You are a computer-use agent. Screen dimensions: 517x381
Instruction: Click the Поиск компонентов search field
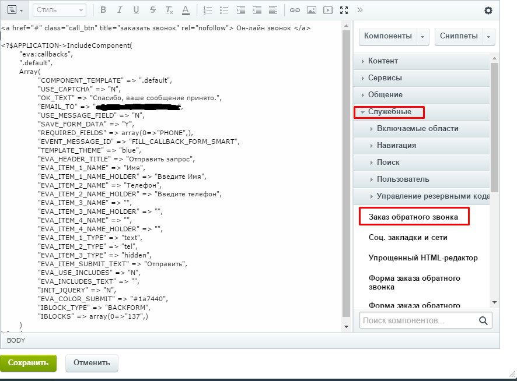417,320
